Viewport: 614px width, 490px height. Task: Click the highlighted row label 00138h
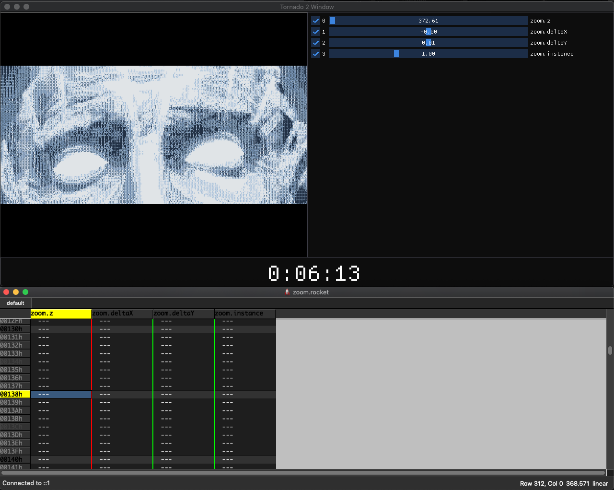click(15, 394)
